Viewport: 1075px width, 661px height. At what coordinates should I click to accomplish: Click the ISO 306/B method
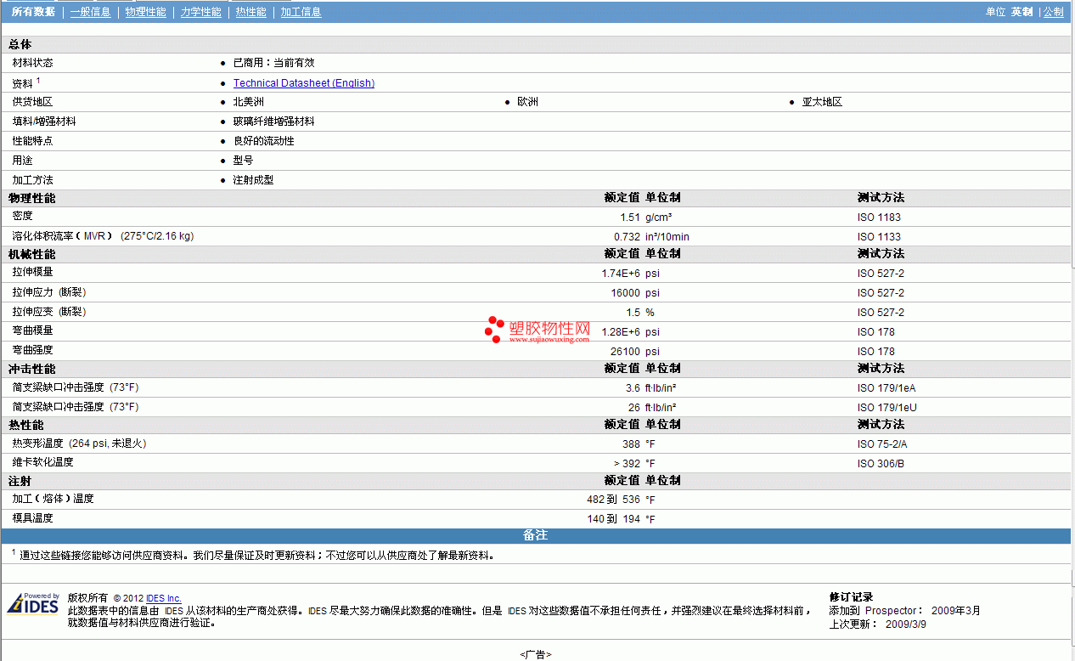[881, 464]
